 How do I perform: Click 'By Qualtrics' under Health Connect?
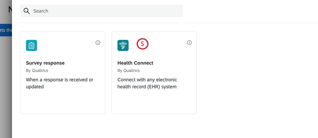(129, 71)
